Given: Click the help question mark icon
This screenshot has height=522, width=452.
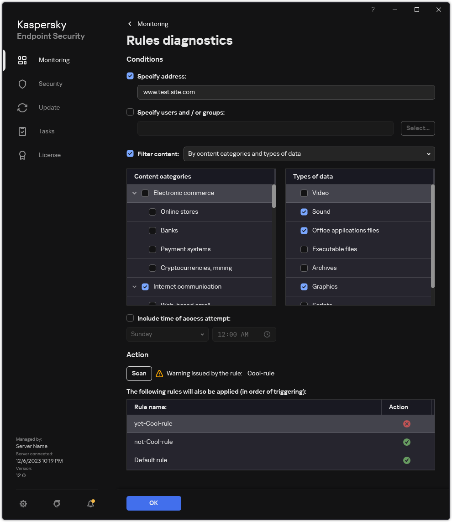Looking at the screenshot, I should click(x=373, y=10).
